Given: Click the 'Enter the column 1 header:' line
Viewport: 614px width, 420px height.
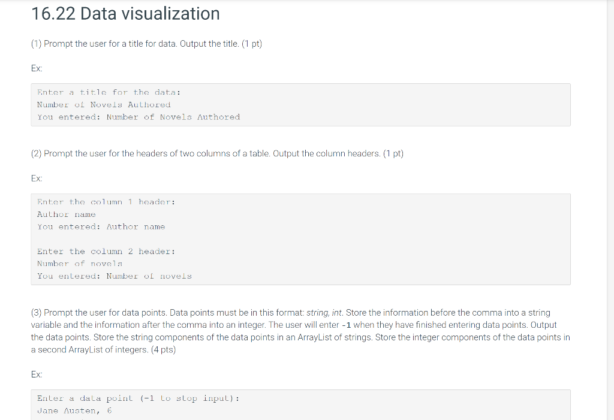Looking at the screenshot, I should point(106,202).
